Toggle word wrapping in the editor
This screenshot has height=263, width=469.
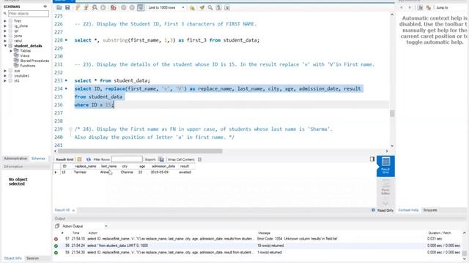coord(227,8)
